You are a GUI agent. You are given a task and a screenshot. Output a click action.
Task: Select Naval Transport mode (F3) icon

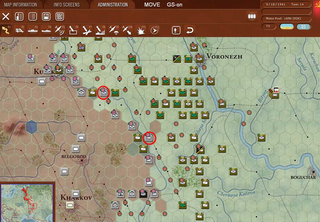[x=33, y=30]
